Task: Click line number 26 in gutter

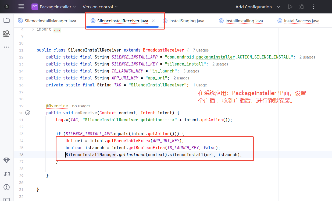Action: (21, 155)
